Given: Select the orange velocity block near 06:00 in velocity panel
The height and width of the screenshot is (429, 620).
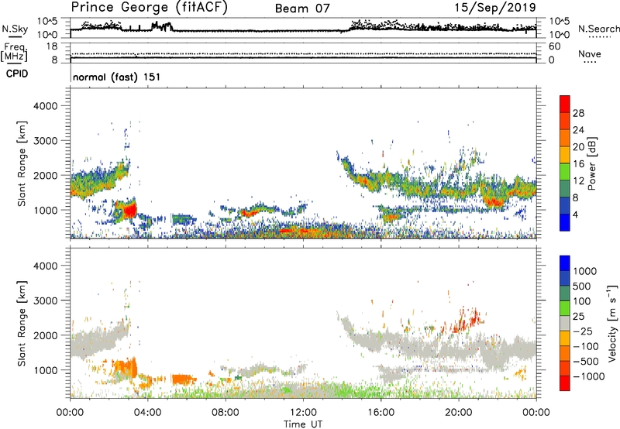Looking at the screenshot, I should click(x=183, y=379).
